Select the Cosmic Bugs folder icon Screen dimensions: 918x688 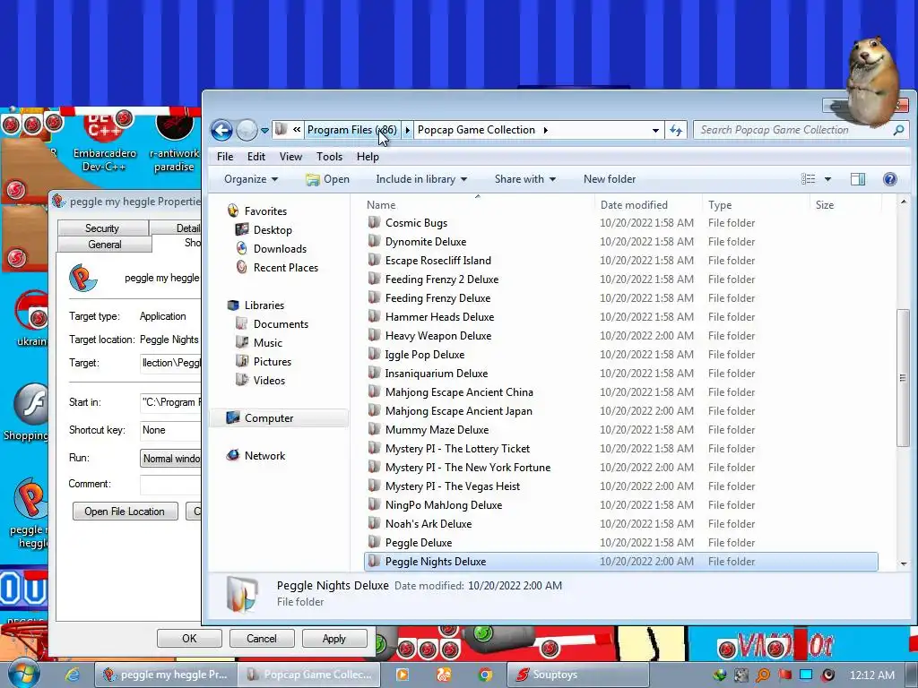tap(374, 223)
